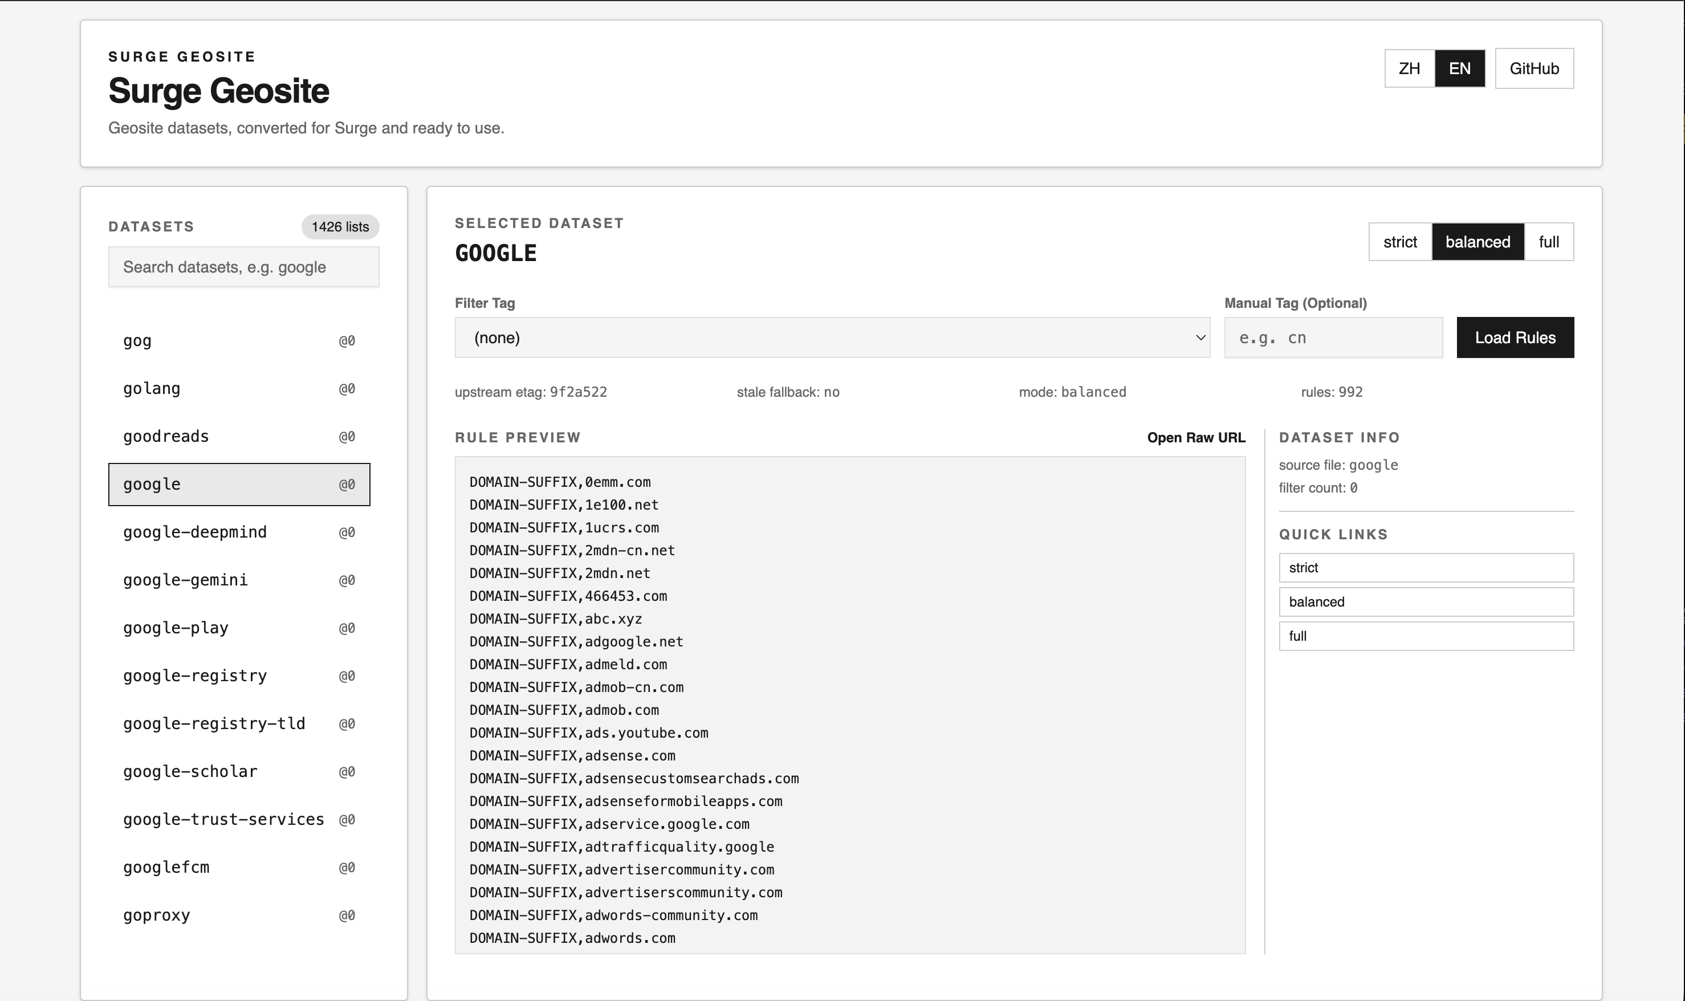Click the DOMAIN-SUFFIX,0emm.com rule line
1685x1001 pixels.
(x=560, y=482)
